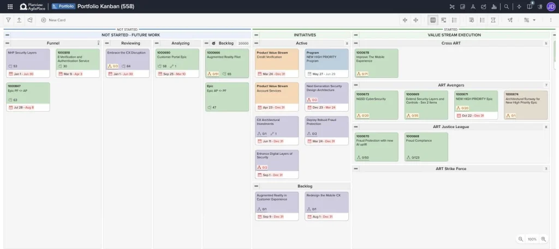
Task: Open the hourglass timeline icon
Action: coord(493,20)
